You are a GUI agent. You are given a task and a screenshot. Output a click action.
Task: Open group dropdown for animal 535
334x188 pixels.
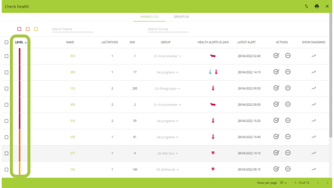167,137
